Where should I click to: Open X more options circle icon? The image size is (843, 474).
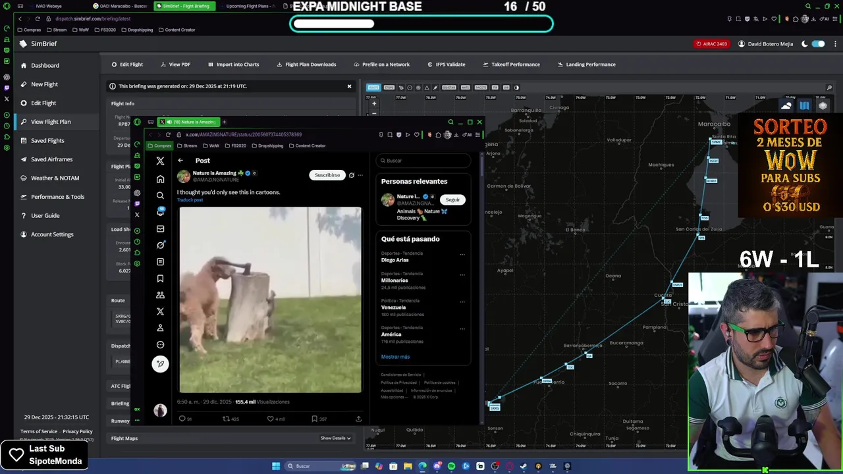tap(160, 344)
